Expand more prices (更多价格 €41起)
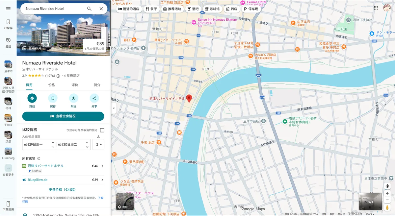395x216 pixels. click(62, 190)
